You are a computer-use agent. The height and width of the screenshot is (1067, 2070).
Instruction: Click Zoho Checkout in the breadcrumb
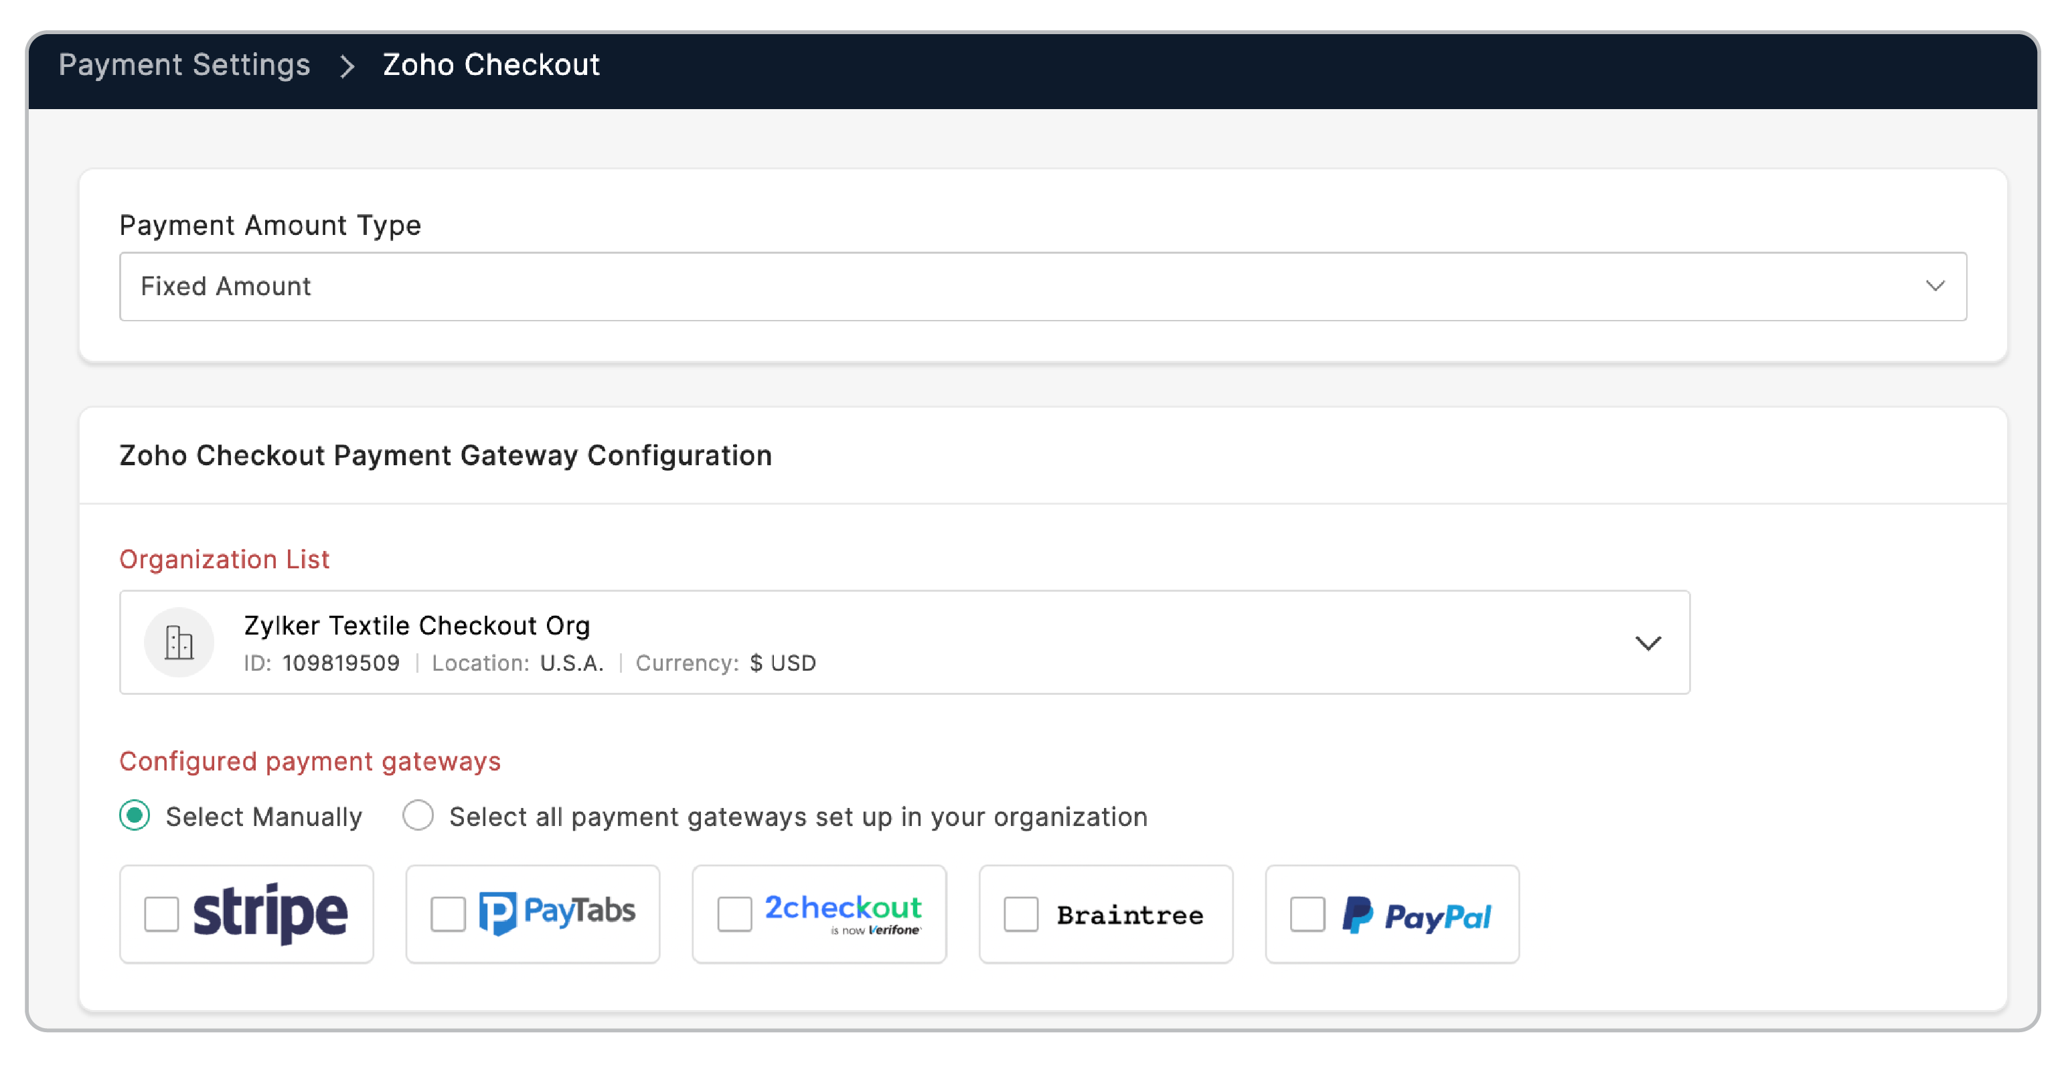coord(491,65)
